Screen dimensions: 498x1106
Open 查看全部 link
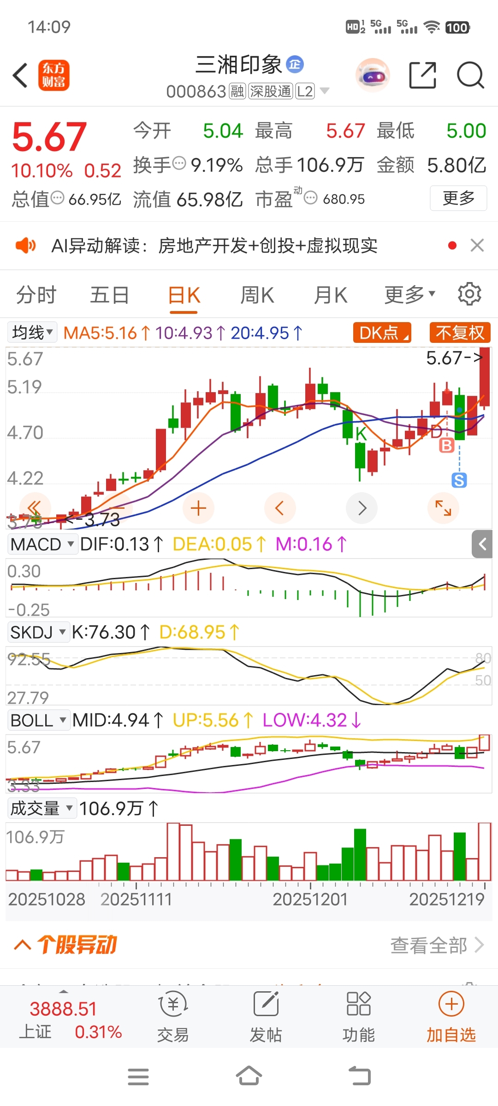pyautogui.click(x=437, y=945)
